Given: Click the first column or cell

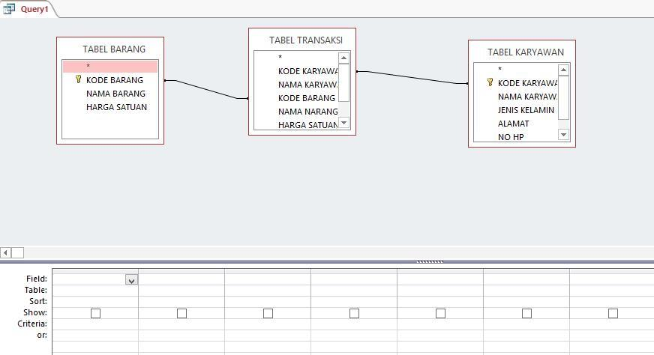Looking at the screenshot, I should click(x=95, y=336).
